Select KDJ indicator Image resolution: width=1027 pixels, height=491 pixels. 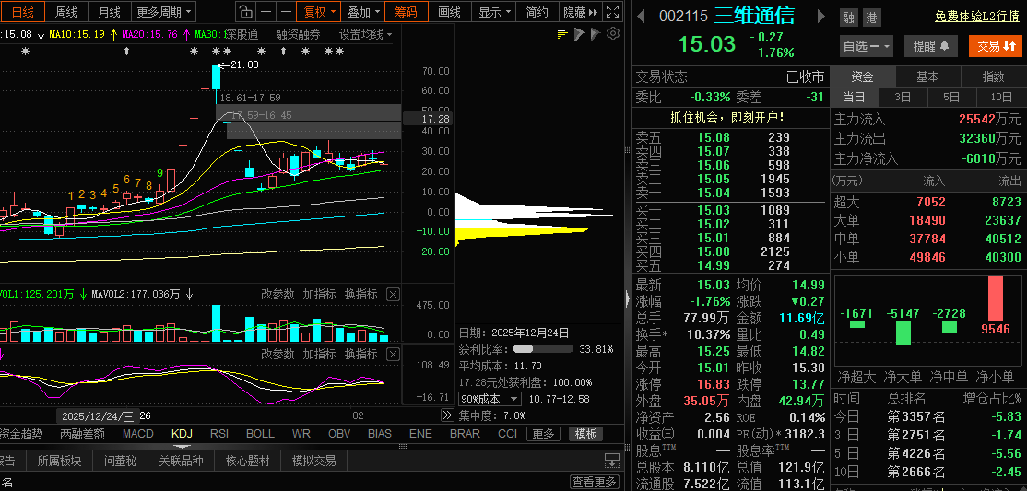183,433
